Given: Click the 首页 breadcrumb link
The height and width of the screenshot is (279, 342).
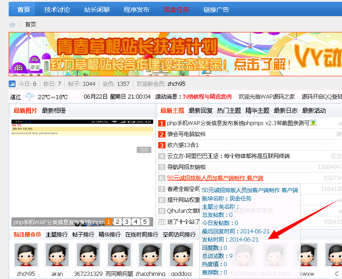Looking at the screenshot, I should click(30, 25).
